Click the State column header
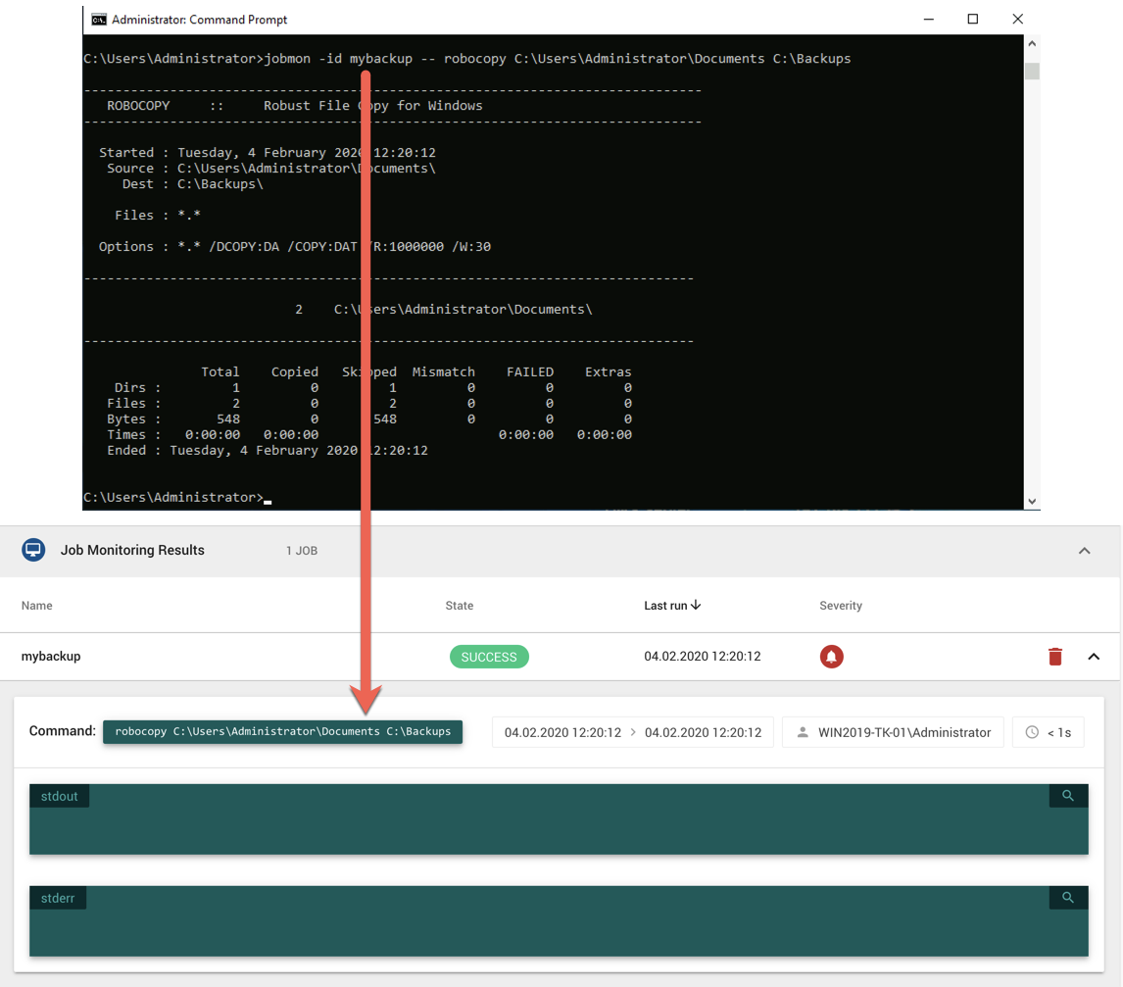 click(459, 606)
